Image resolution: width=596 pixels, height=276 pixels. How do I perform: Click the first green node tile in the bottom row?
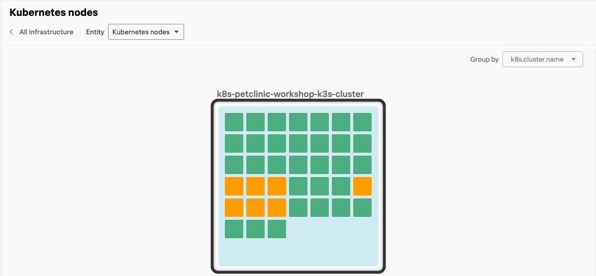(234, 229)
